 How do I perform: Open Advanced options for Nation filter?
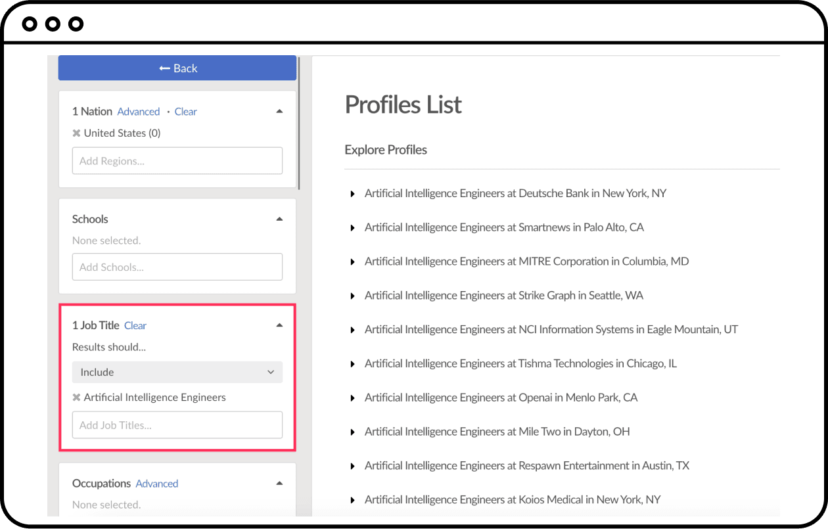tap(139, 112)
